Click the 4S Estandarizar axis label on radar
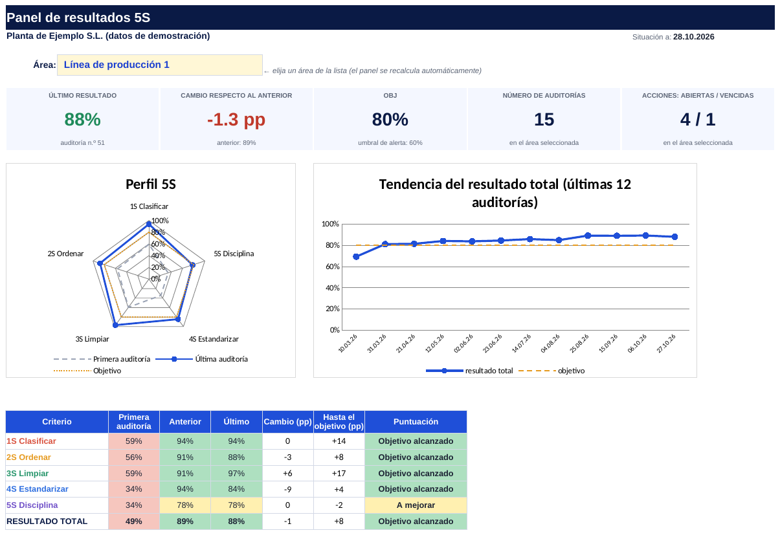The image size is (780, 537). click(x=214, y=339)
